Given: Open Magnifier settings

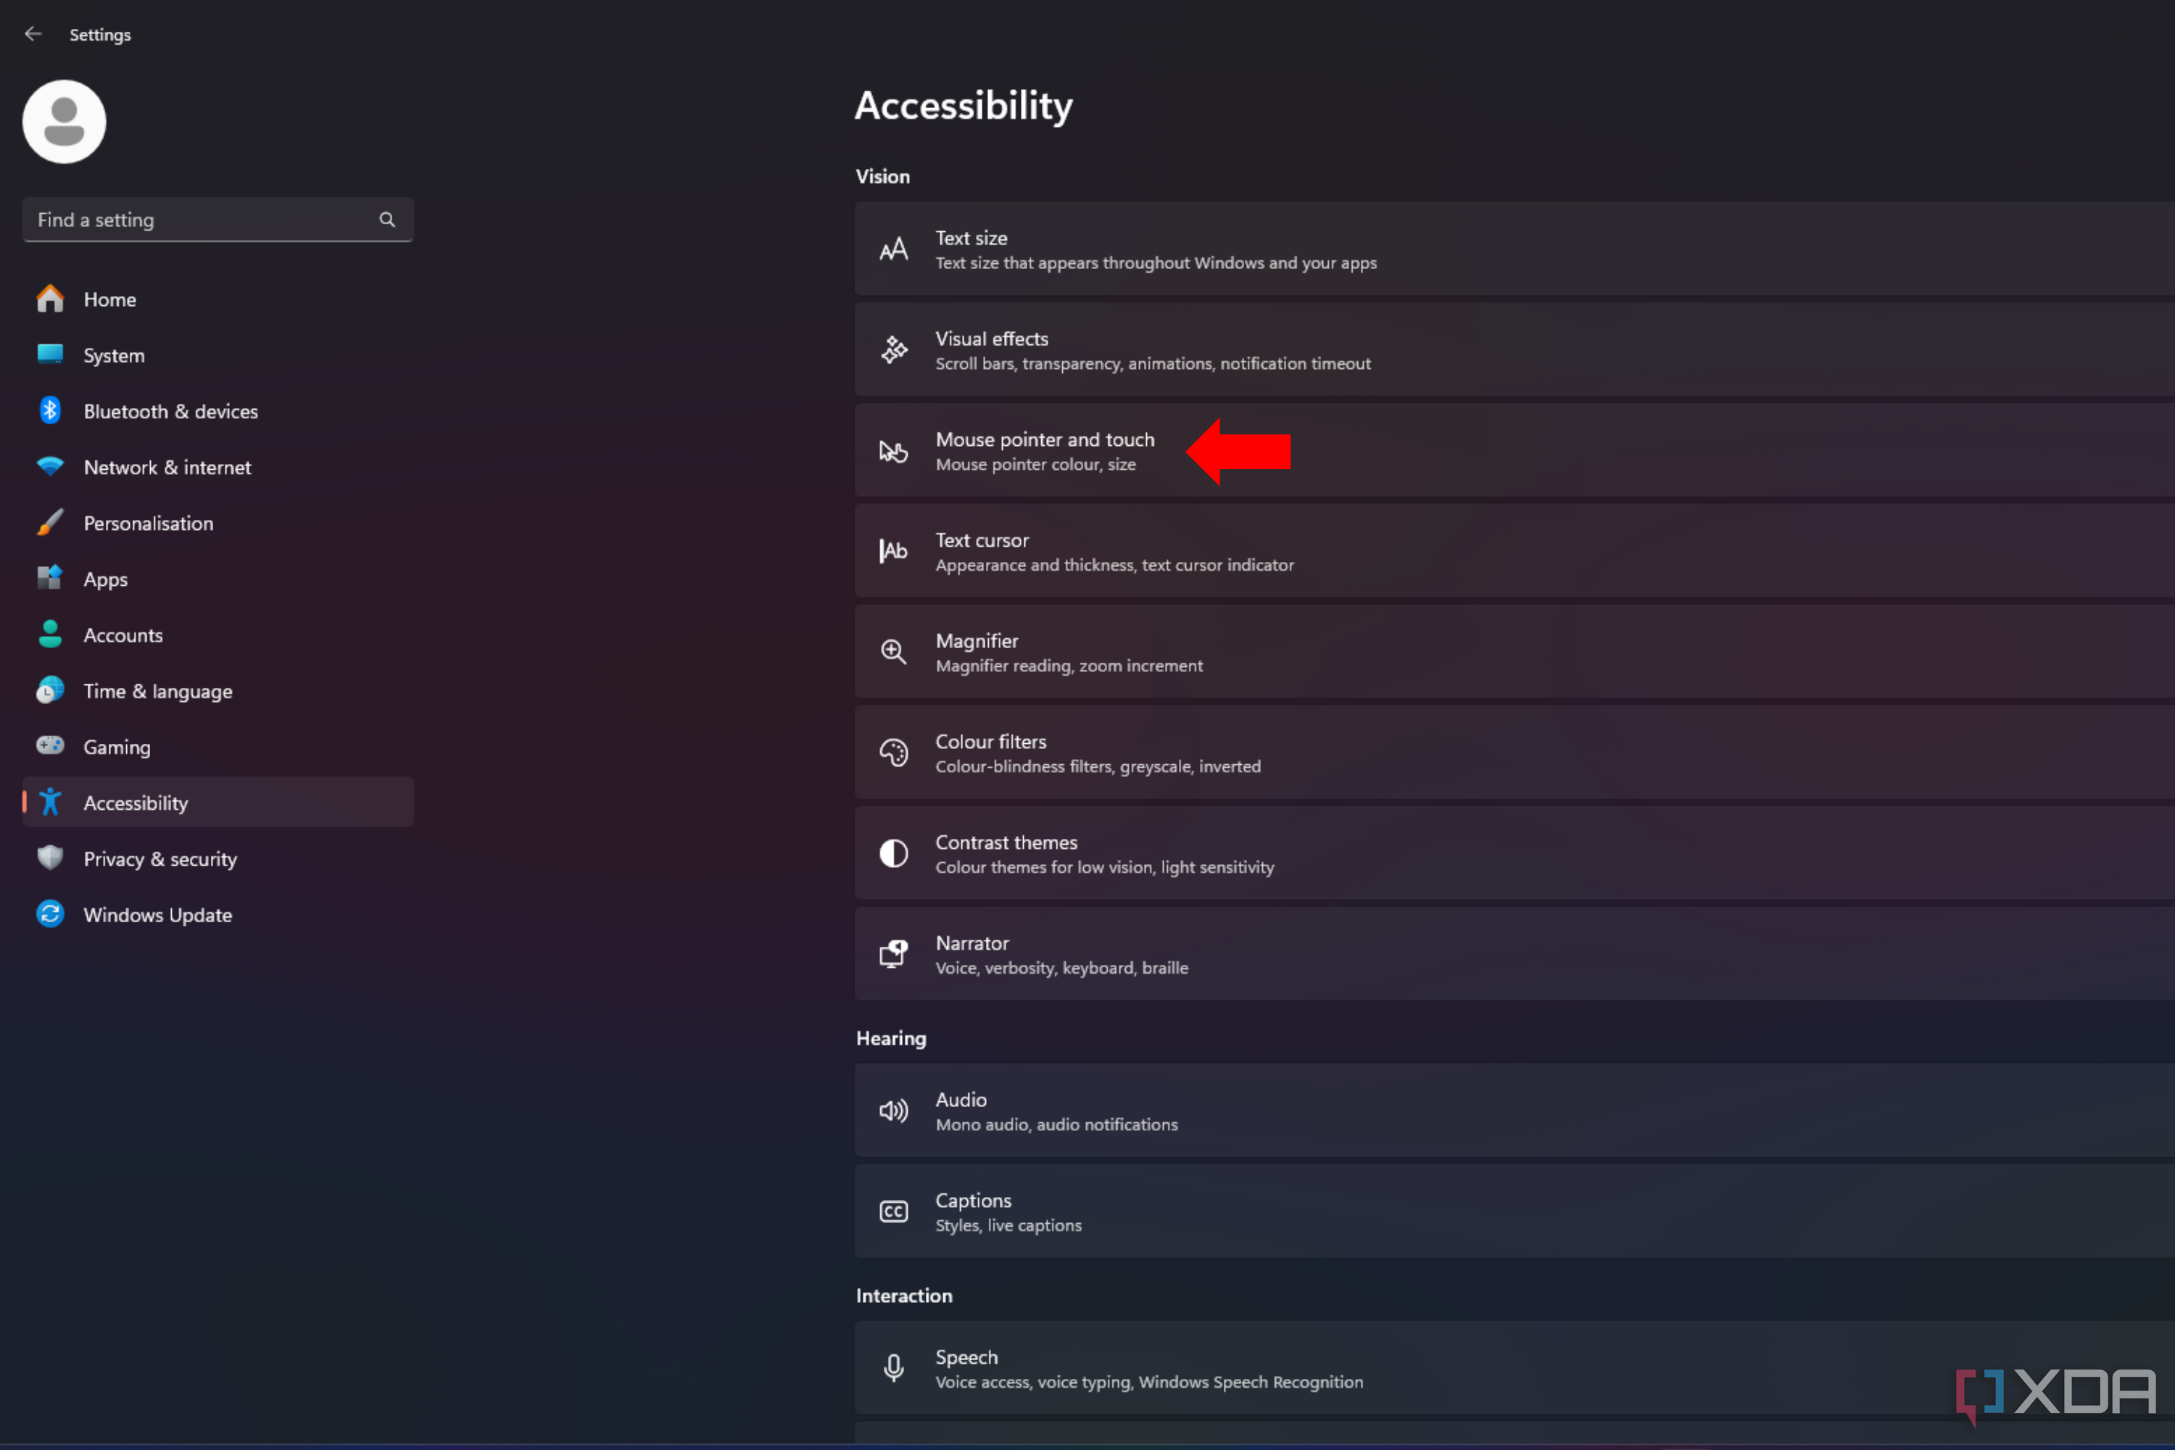Looking at the screenshot, I should (x=974, y=650).
